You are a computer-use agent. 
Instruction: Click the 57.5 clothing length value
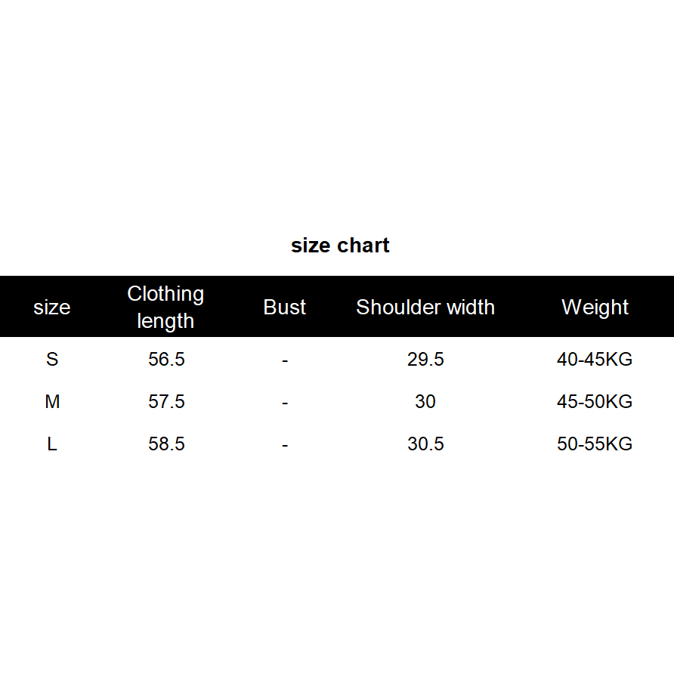click(x=166, y=402)
